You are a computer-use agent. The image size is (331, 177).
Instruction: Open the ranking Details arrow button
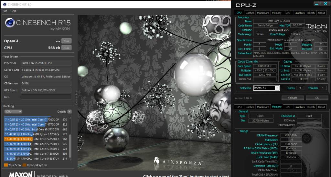pyautogui.click(x=69, y=111)
